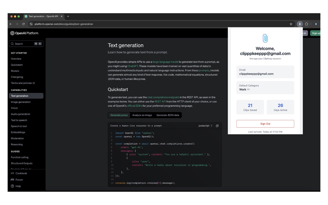
Task: Open Embeddings in the sidebar
Action: (x=18, y=132)
